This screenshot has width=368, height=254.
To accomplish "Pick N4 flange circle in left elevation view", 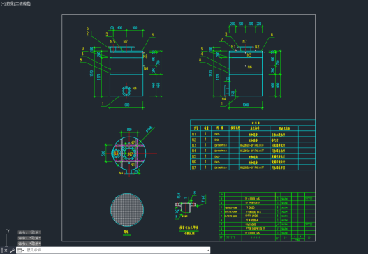I will 126,90.
